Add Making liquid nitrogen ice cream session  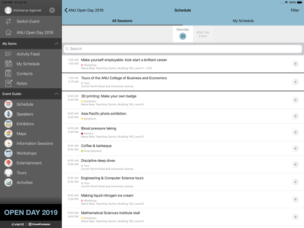295,199
